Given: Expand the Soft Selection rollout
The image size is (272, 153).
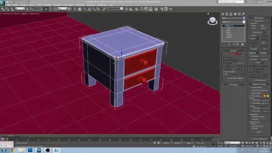Looking at the screenshot, I should [x=233, y=85].
